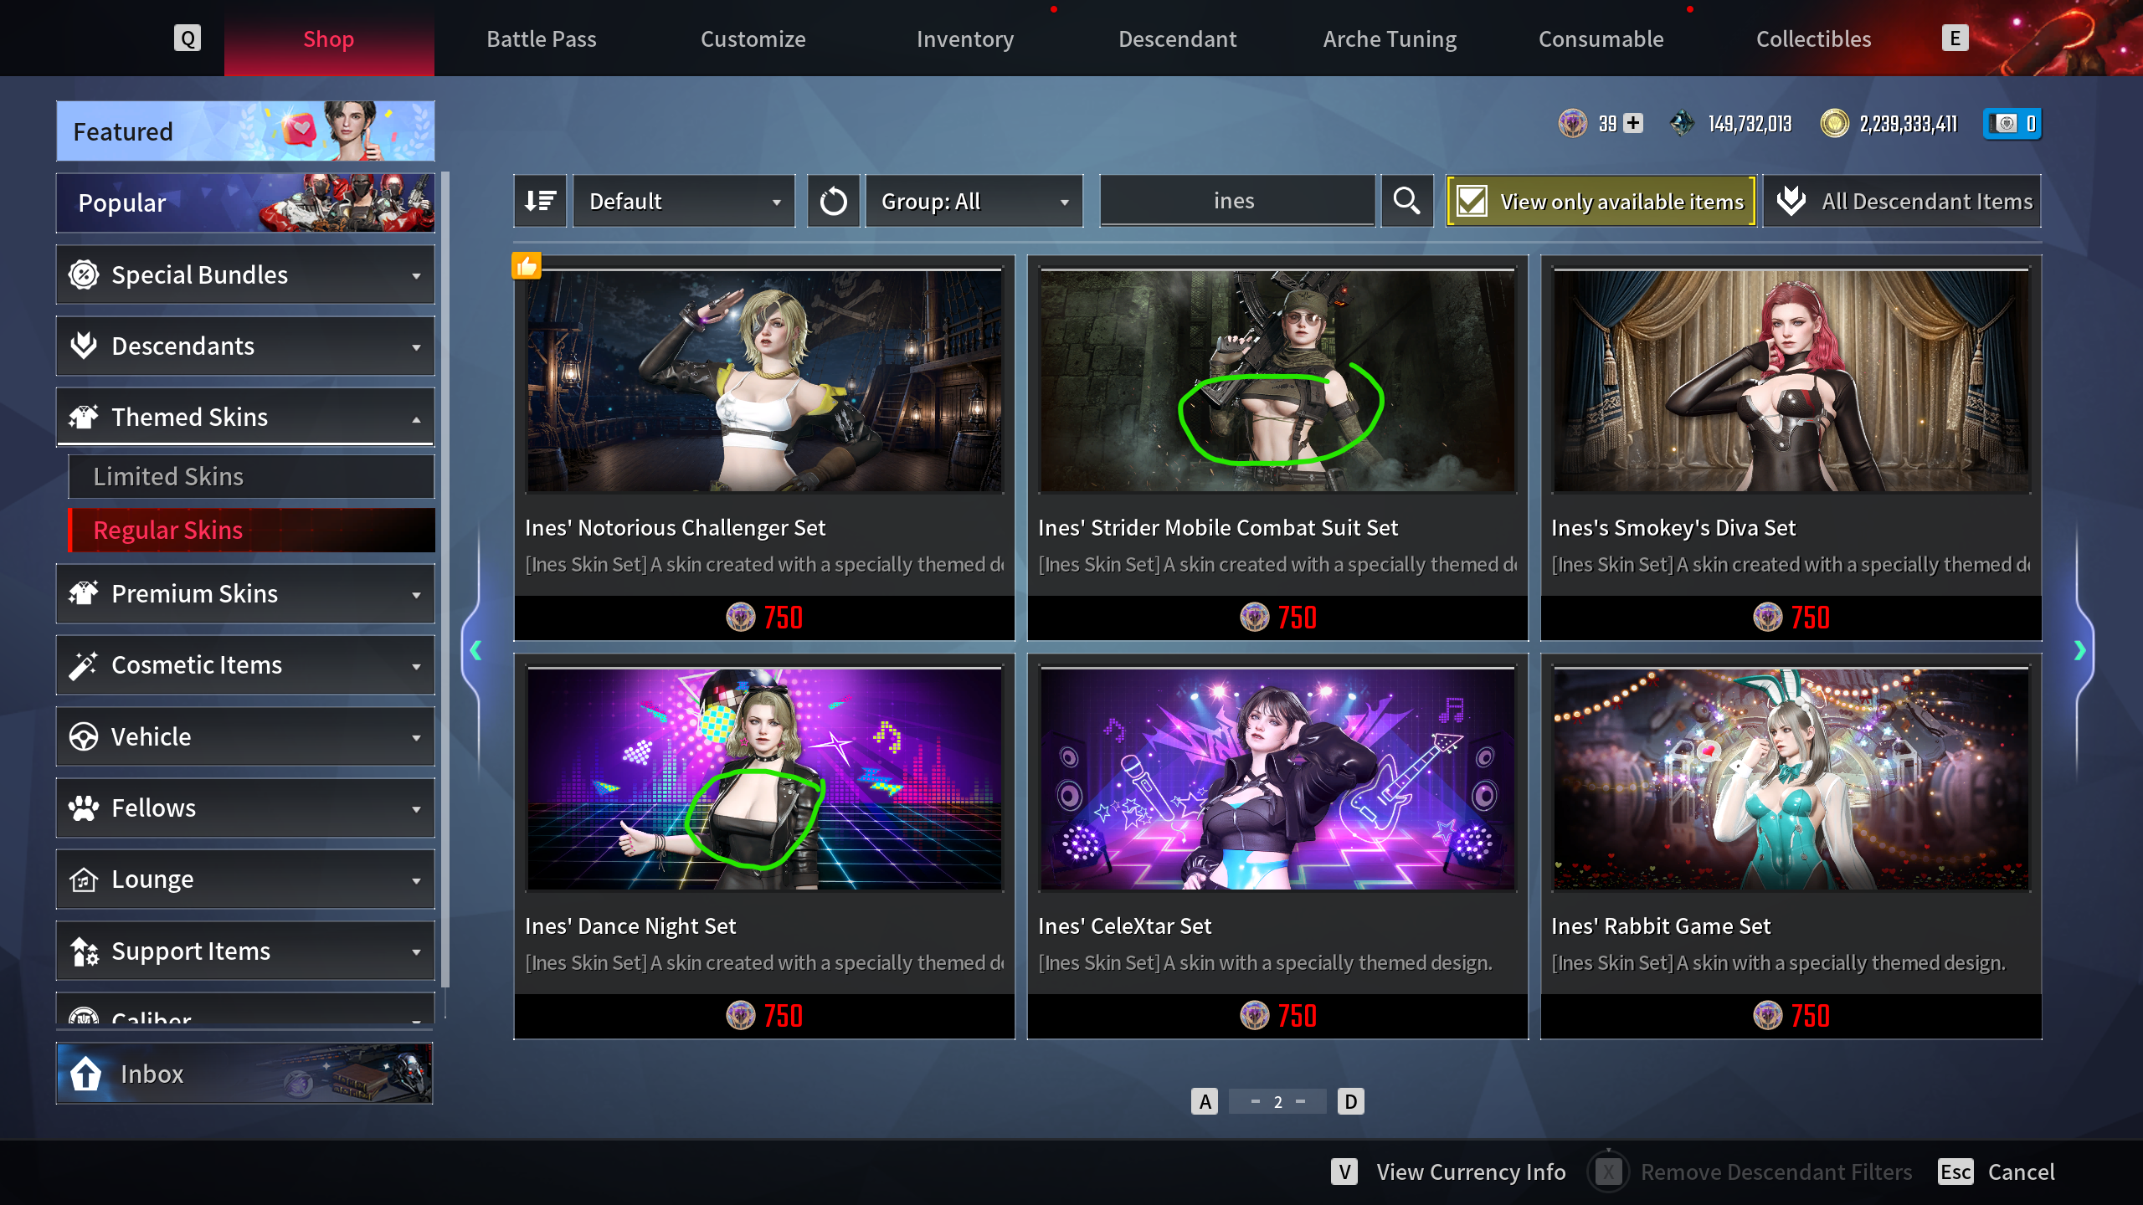This screenshot has width=2143, height=1205.
Task: Select Regular Skins subcategory
Action: pyautogui.click(x=251, y=530)
